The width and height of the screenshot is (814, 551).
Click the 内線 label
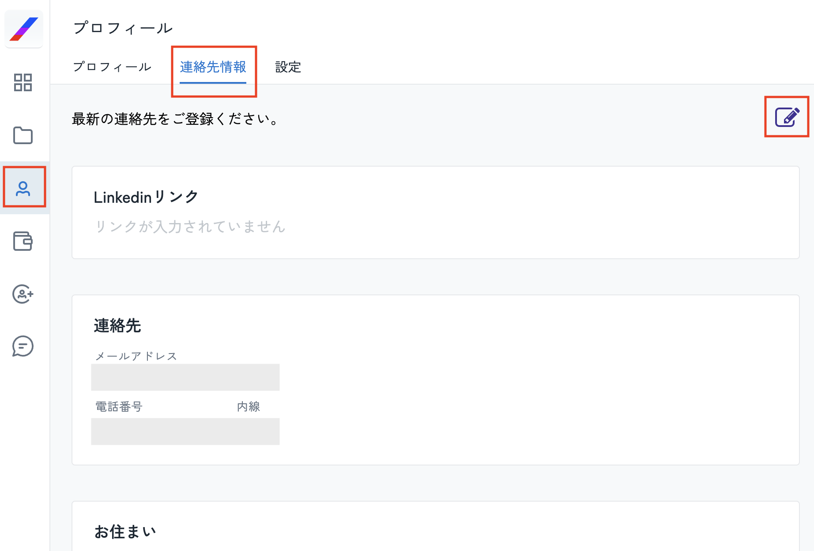(249, 406)
